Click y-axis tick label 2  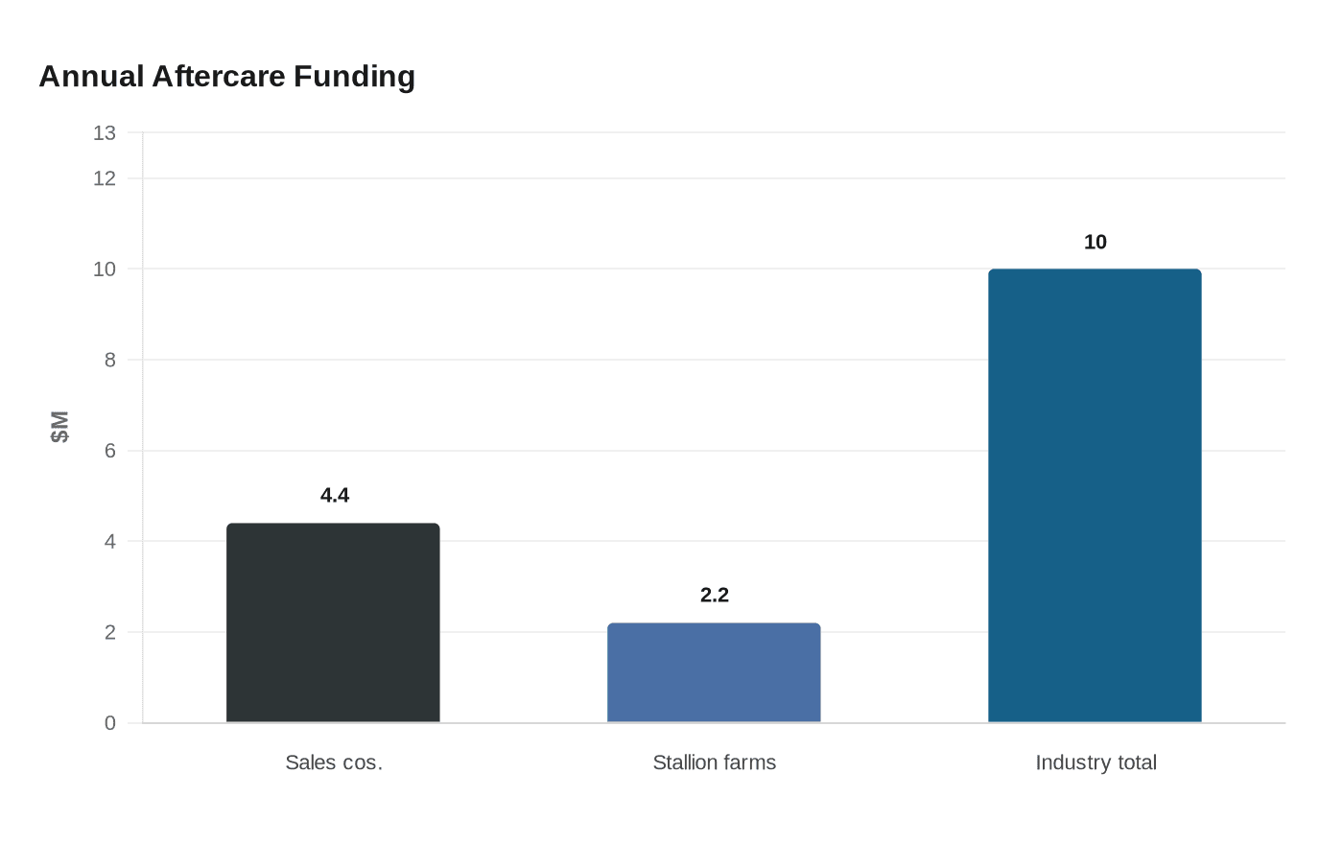pos(110,632)
